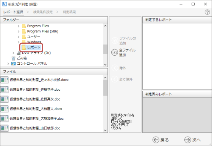Viewport: 212px width, 146px height.
Task: Go to the レポート選択 step tab
Action: 13,12
